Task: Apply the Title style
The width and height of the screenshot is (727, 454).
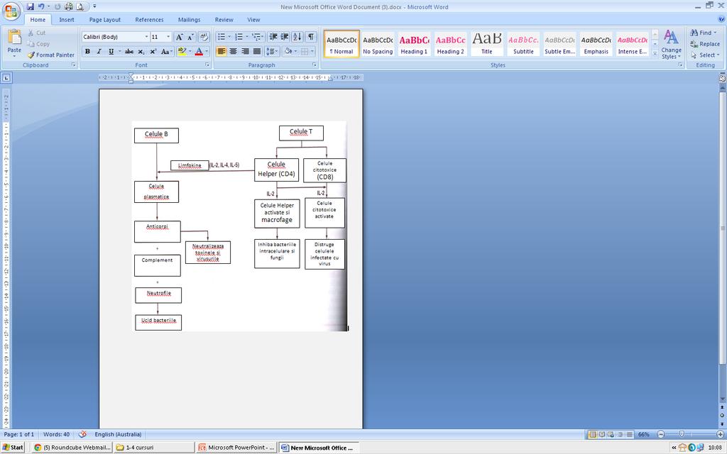Action: (487, 44)
